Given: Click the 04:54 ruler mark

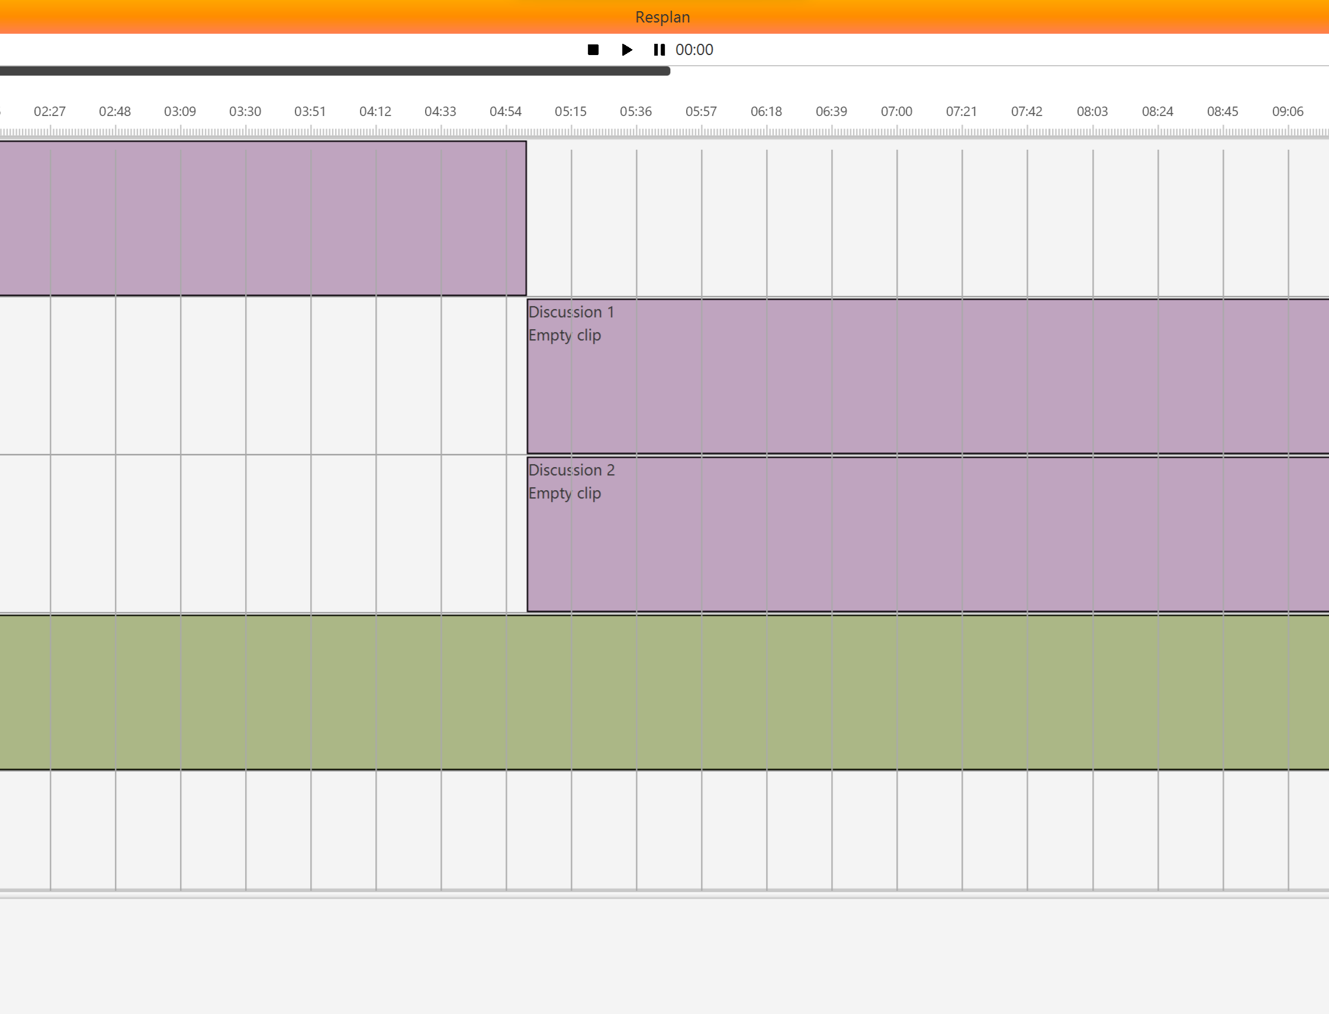Looking at the screenshot, I should point(505,112).
